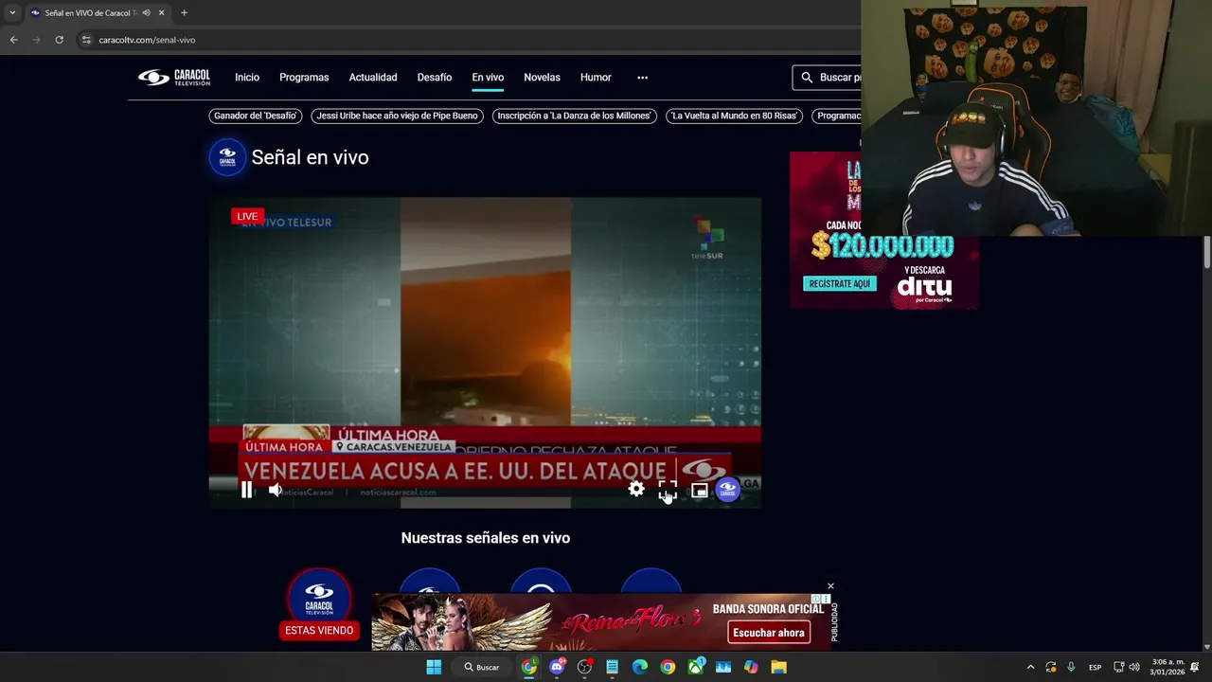Click the caracoltv.com address bar URL
The image size is (1212, 682).
[x=147, y=40]
